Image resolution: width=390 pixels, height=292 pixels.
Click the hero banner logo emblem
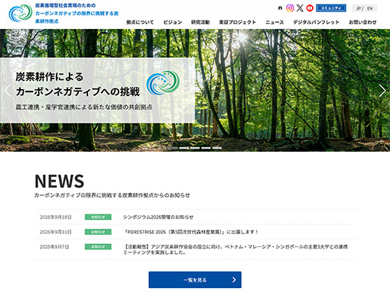coord(163,83)
